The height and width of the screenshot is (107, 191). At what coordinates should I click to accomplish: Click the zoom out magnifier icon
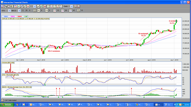pyautogui.click(x=25, y=6)
